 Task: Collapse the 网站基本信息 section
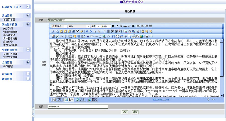point(28,24)
